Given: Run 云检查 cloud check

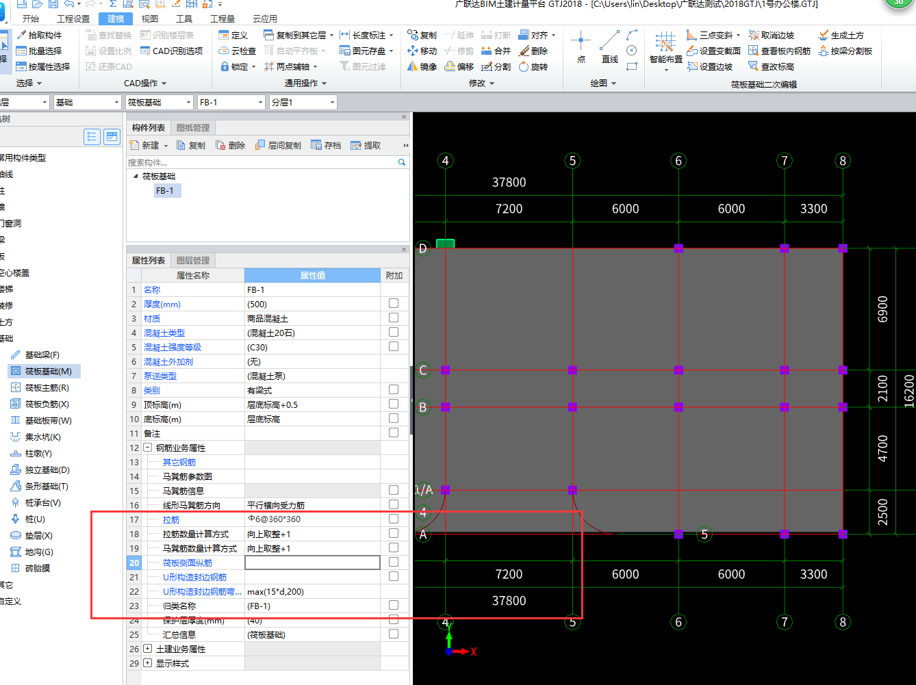Looking at the screenshot, I should pyautogui.click(x=238, y=51).
